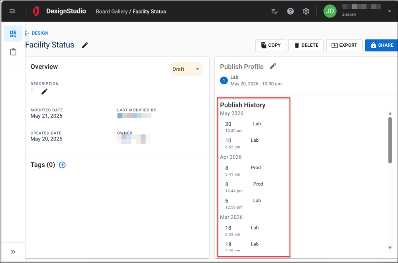Image resolution: width=398 pixels, height=263 pixels.
Task: Click the scrollbar up arrow
Action: pos(390,113)
